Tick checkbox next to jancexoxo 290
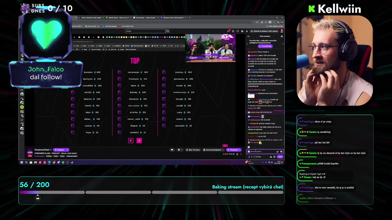This screenshot has width=392, height=220. pyautogui.click(x=164, y=79)
